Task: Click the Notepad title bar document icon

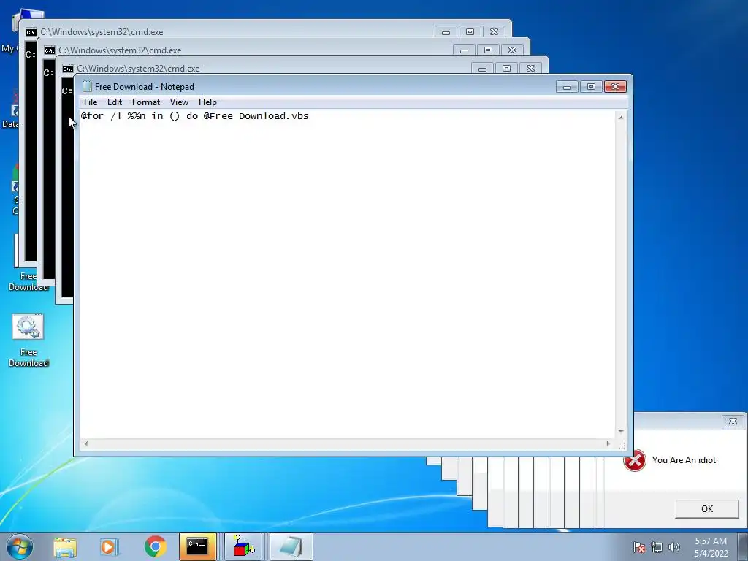Action: tap(87, 86)
